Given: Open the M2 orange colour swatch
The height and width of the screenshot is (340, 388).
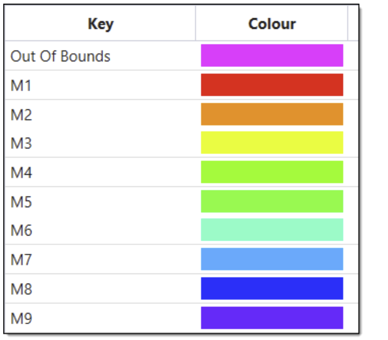Looking at the screenshot, I should pyautogui.click(x=272, y=114).
